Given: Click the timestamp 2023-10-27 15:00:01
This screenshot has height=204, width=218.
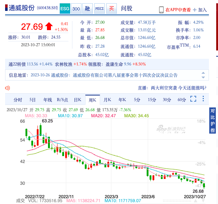Looking at the screenshot, I should [x=38, y=45].
